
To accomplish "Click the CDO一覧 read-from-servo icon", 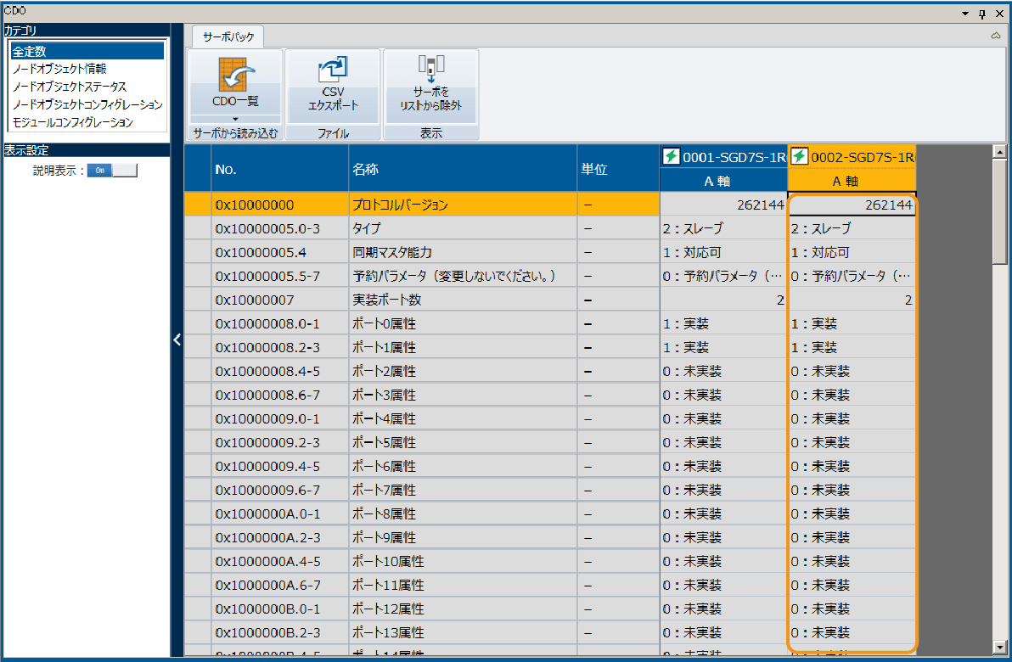I will click(234, 73).
